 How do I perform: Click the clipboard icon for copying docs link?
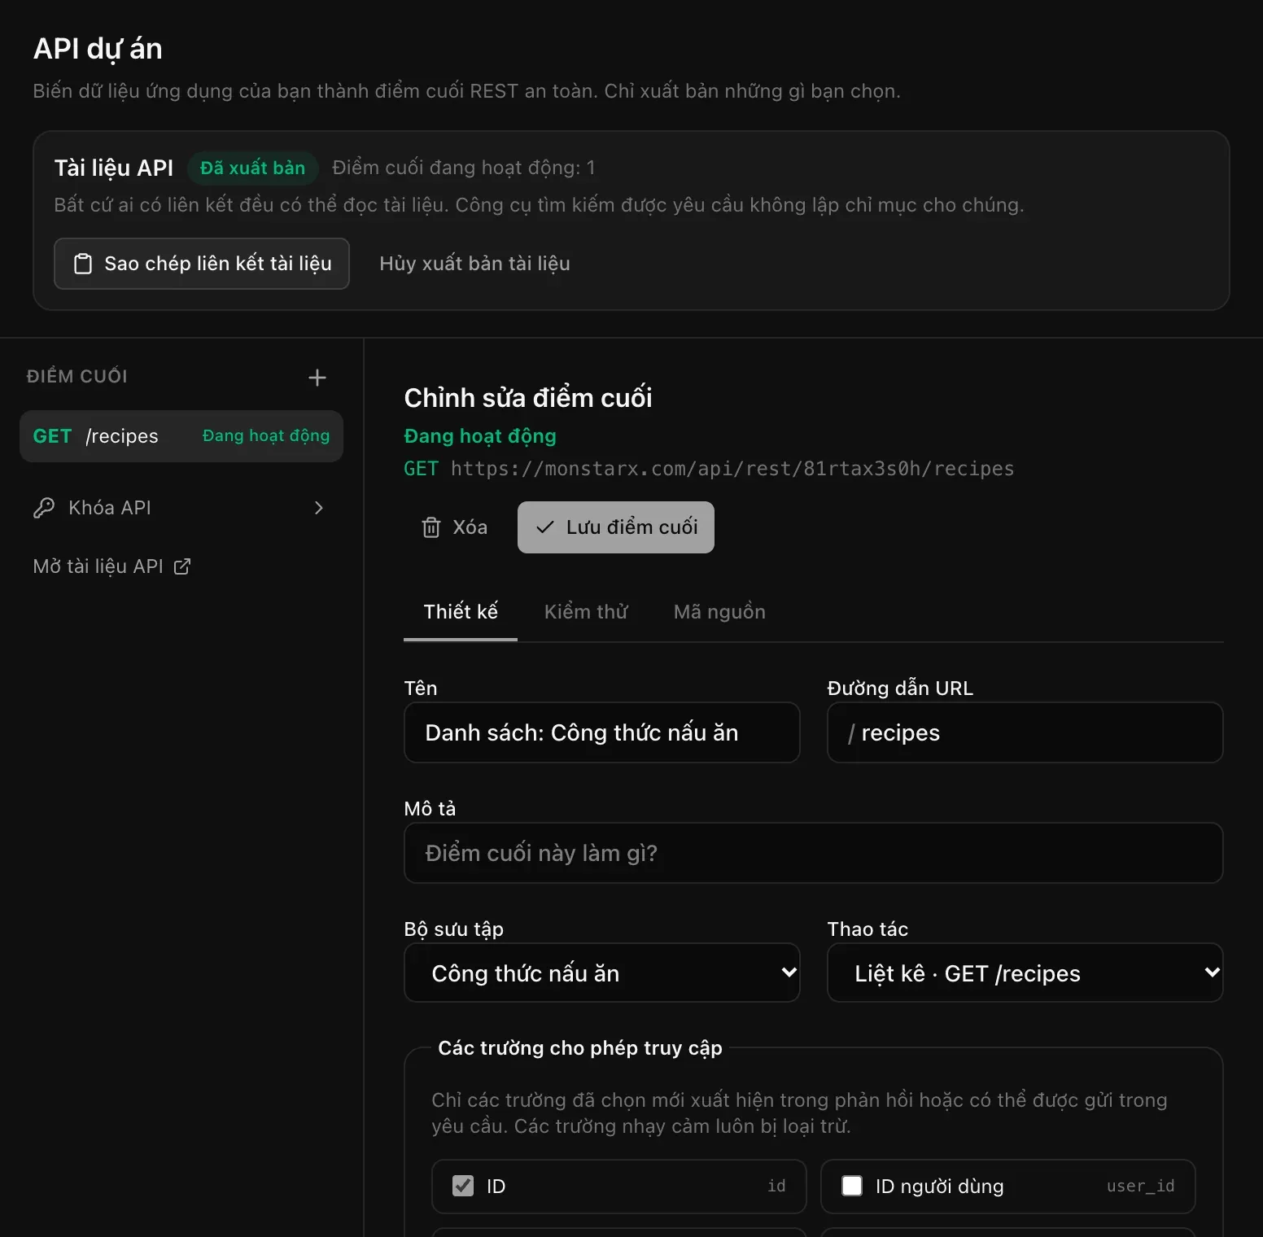click(x=83, y=264)
